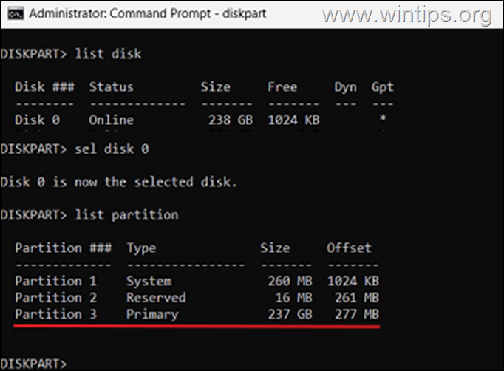
Task: Click the 'Disk 0 is now the selected disk' message
Action: click(x=118, y=181)
